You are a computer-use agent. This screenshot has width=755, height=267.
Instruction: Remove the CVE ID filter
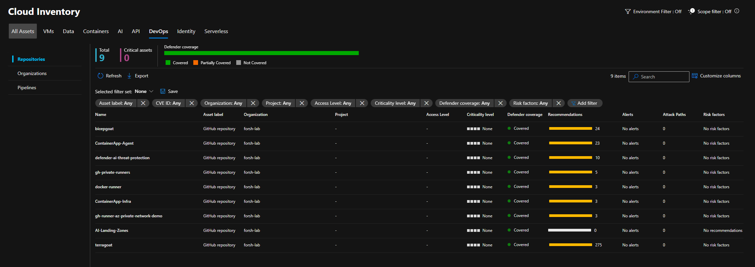[x=192, y=103]
